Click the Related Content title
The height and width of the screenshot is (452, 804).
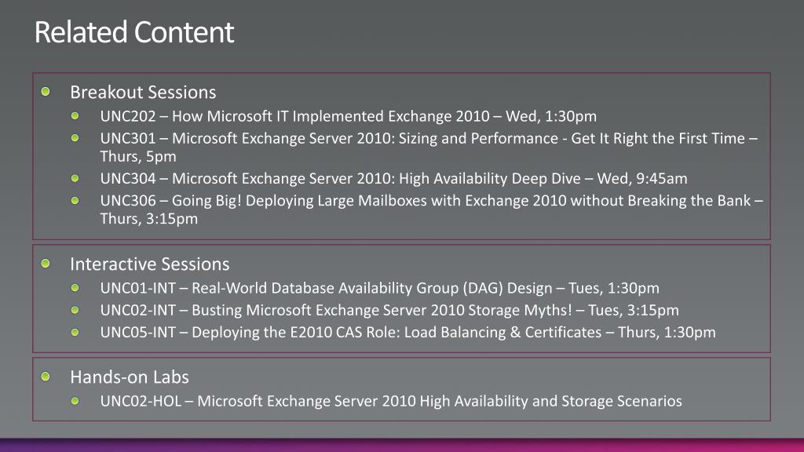pyautogui.click(x=133, y=31)
